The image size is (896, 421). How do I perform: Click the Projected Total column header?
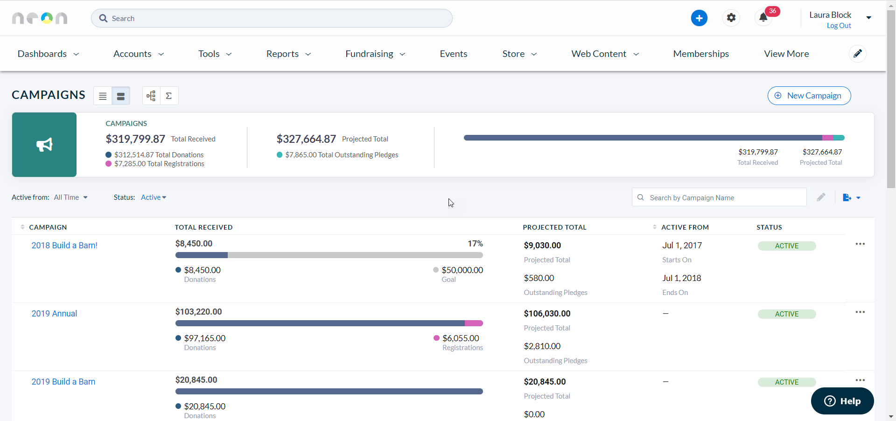tap(554, 227)
